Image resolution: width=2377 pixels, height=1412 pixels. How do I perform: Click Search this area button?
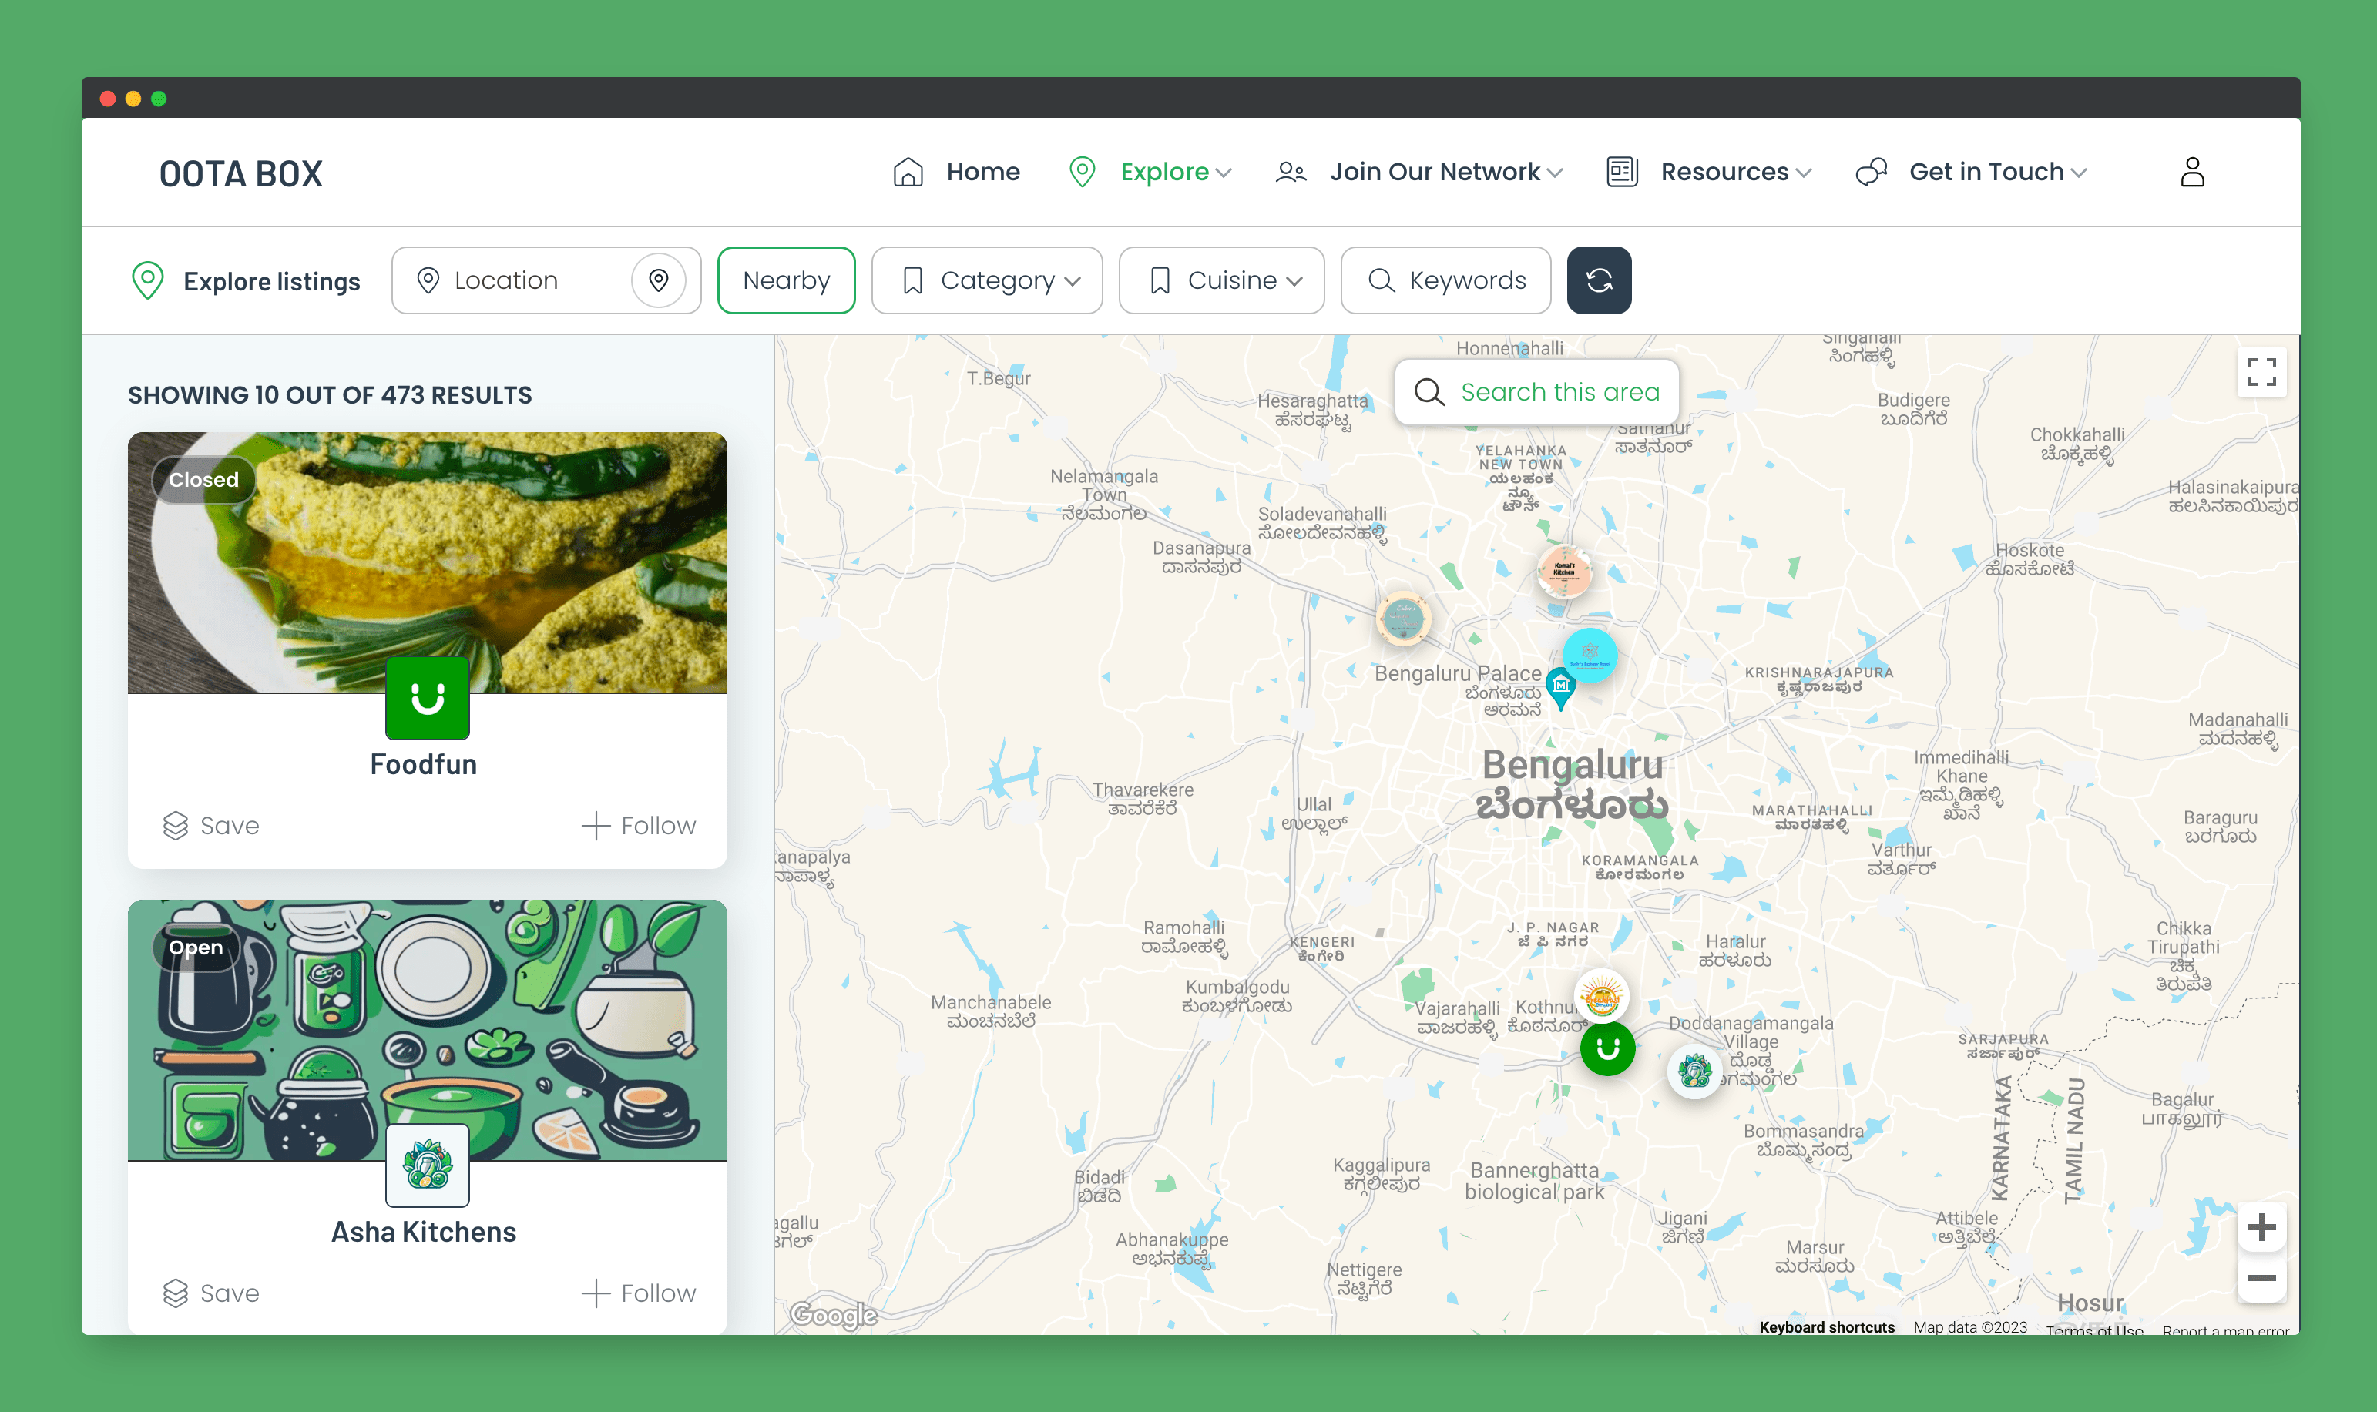click(1537, 392)
